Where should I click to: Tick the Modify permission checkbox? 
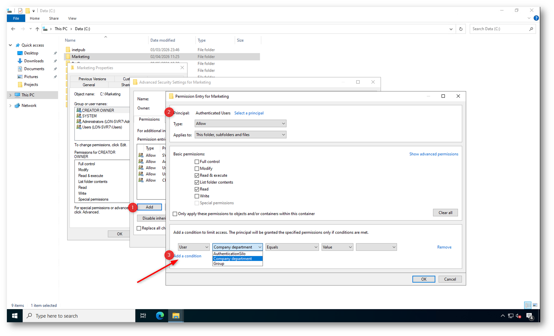tap(197, 169)
